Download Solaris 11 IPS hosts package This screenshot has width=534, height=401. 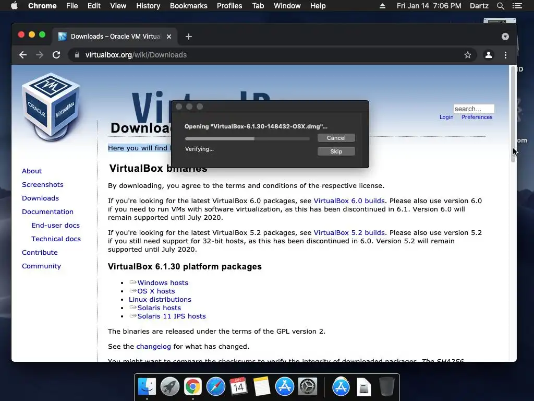pos(172,316)
